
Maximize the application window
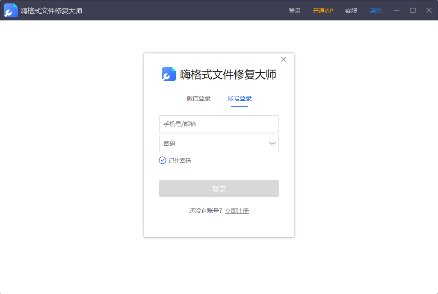pyautogui.click(x=413, y=10)
